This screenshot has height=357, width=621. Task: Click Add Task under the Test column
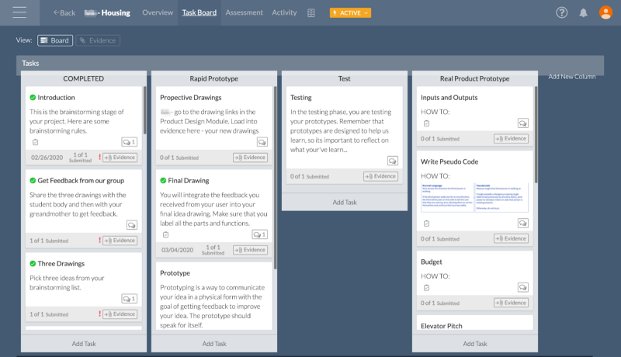point(344,202)
